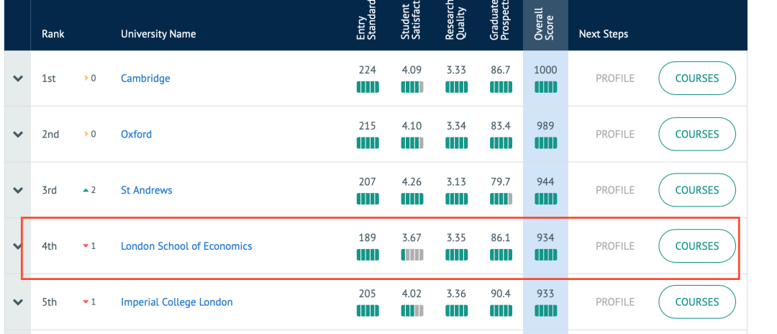Click Imperial's entry standards value 205

pyautogui.click(x=367, y=294)
